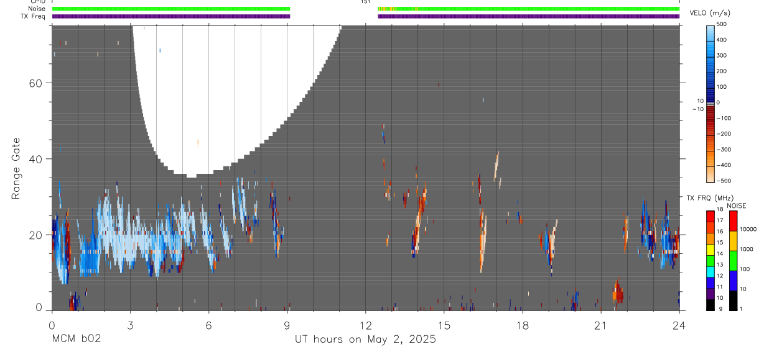Click the NOISE color legend bar
764x352 pixels.
(x=733, y=261)
